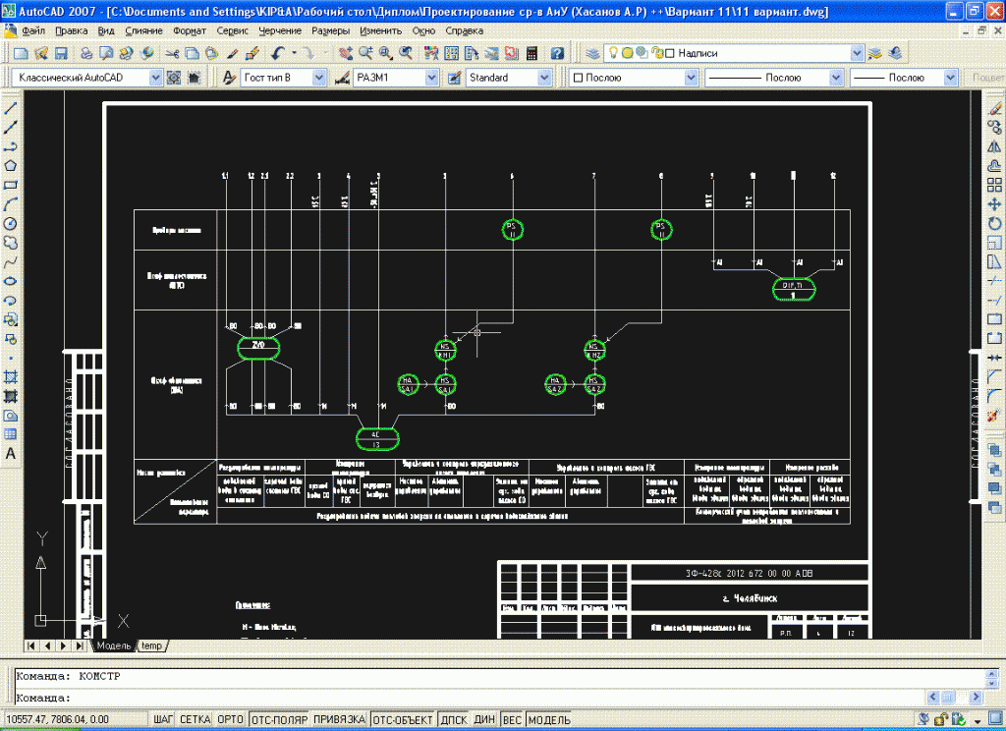Undo last action with the curved arrow
Image resolution: width=1006 pixels, height=731 pixels.
click(278, 54)
